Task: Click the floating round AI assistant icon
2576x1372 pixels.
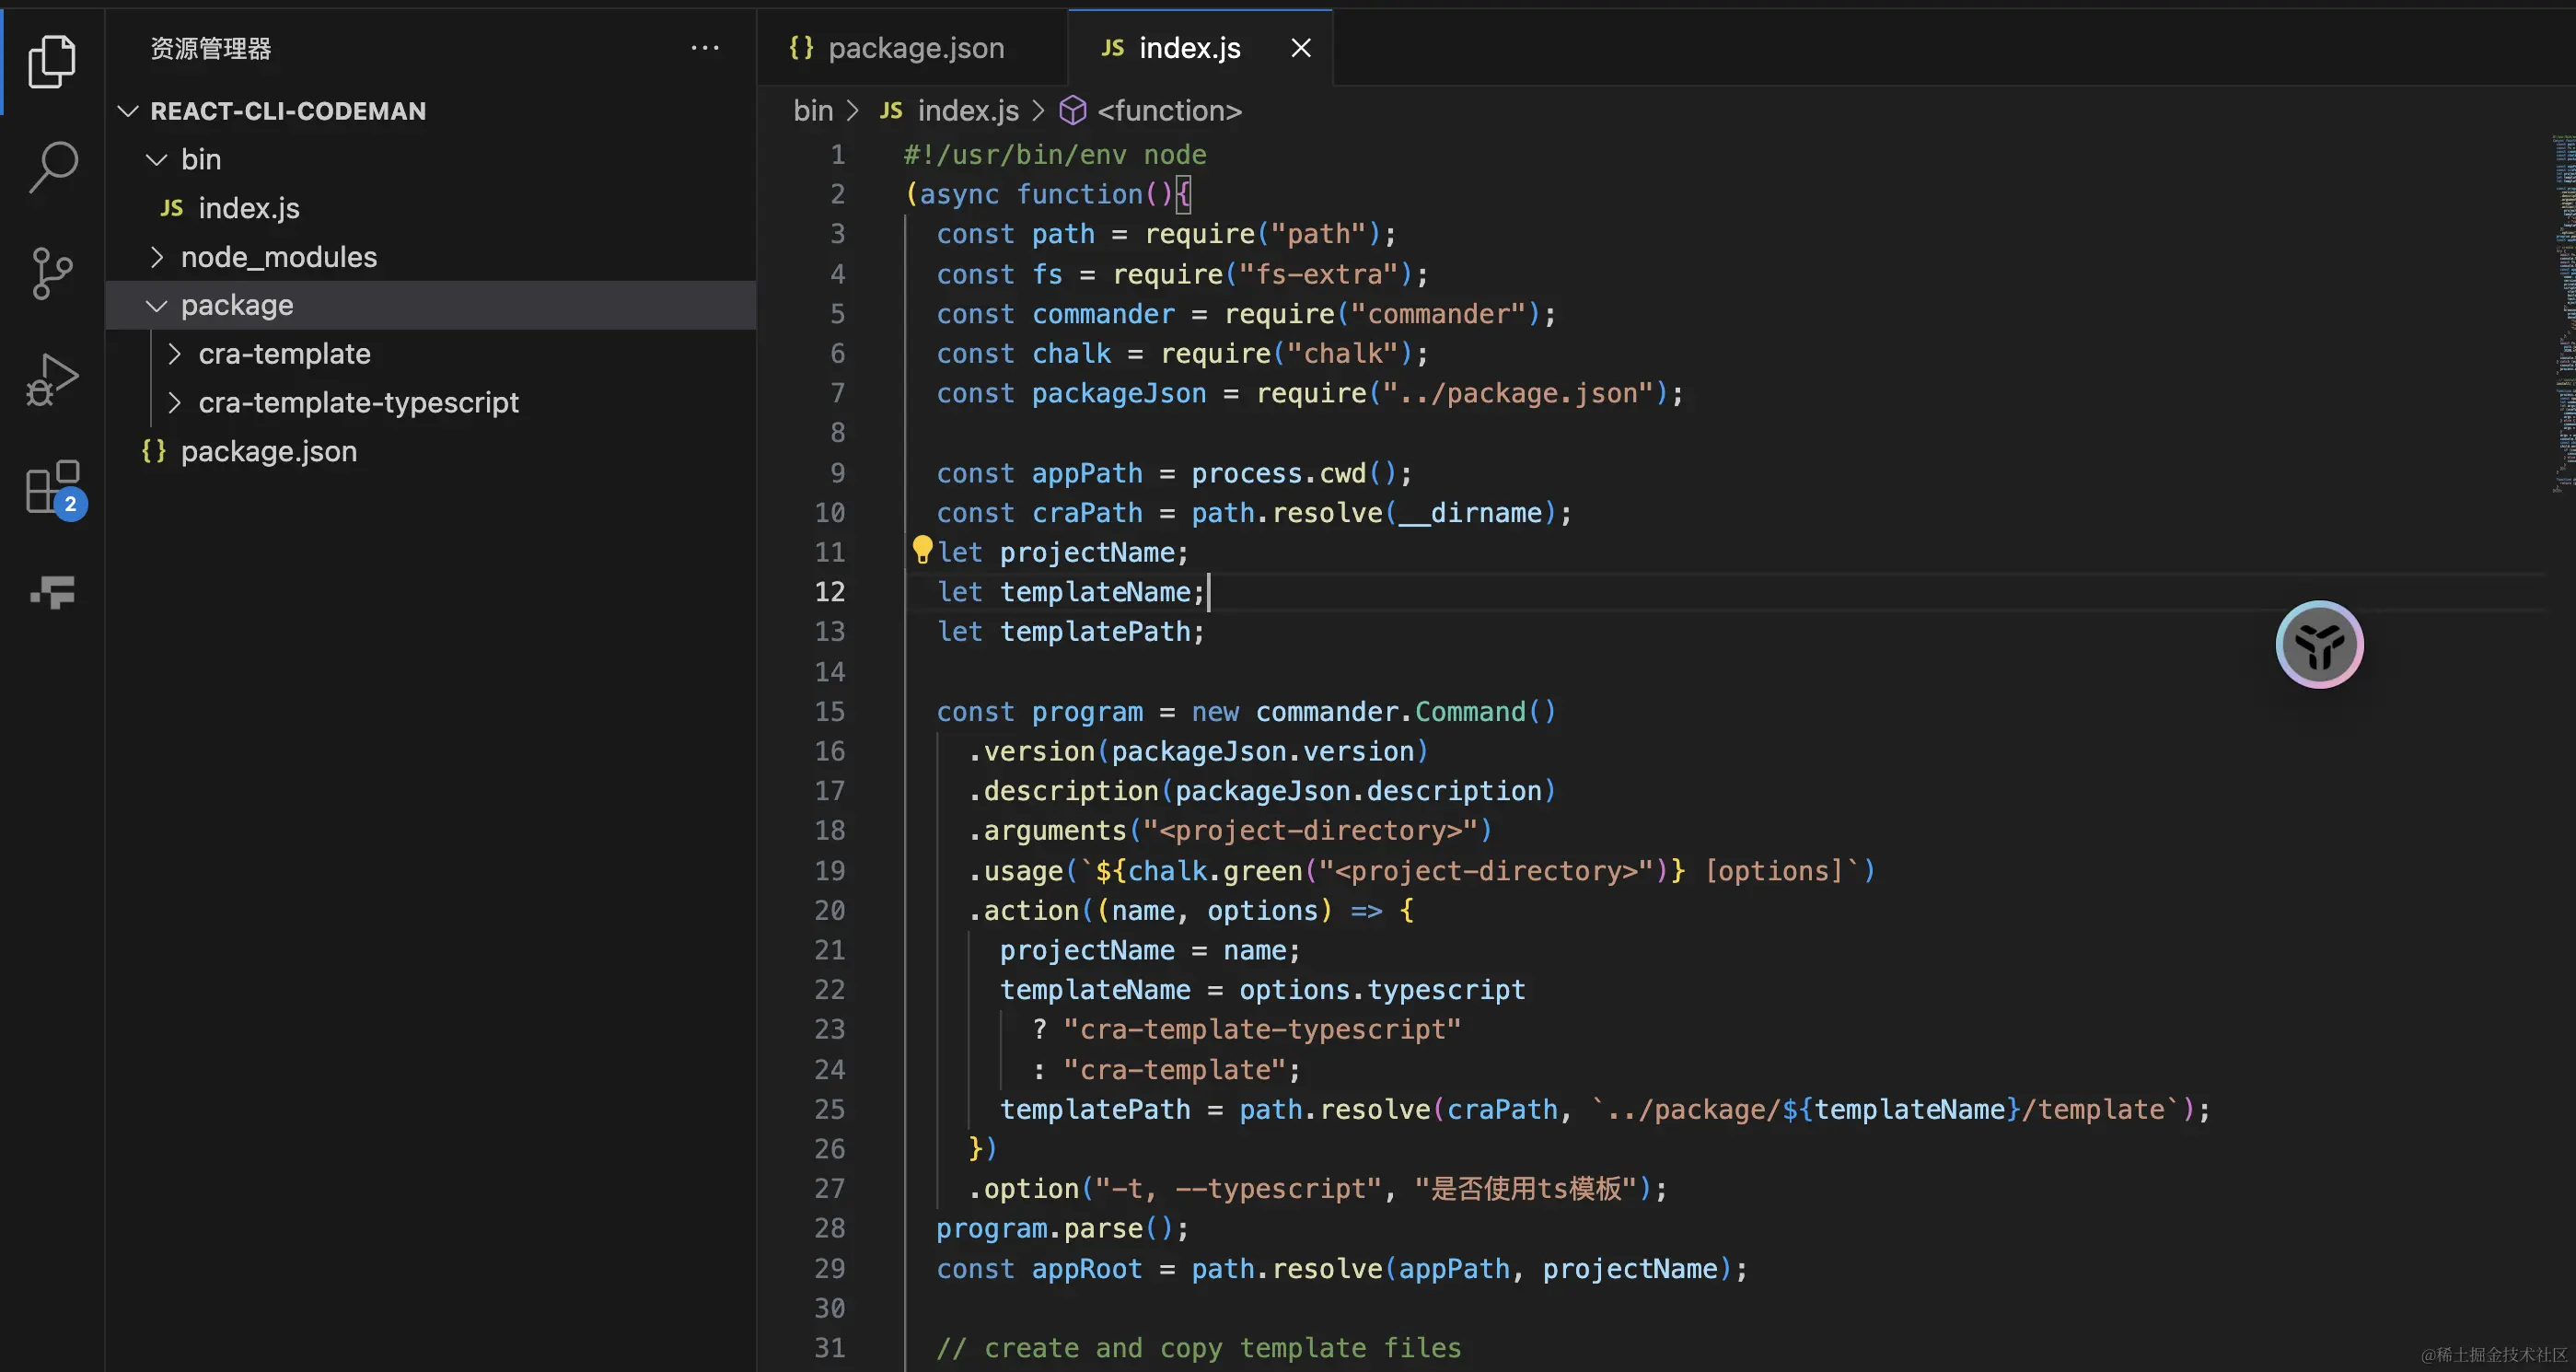Action: click(x=2318, y=644)
